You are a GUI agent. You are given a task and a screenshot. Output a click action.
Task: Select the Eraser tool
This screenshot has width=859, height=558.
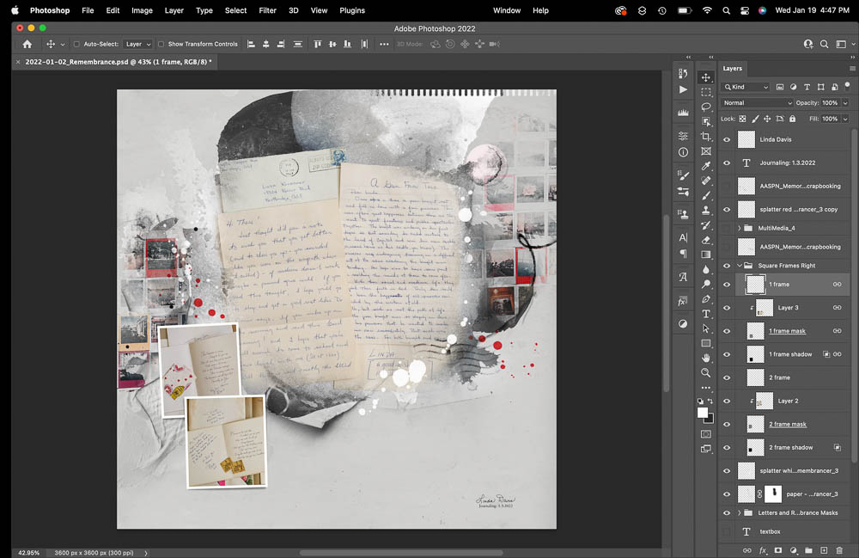click(706, 240)
